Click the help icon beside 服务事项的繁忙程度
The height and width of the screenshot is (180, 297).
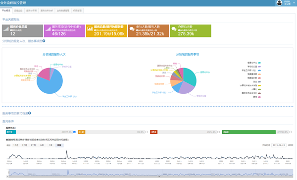(x=30, y=113)
